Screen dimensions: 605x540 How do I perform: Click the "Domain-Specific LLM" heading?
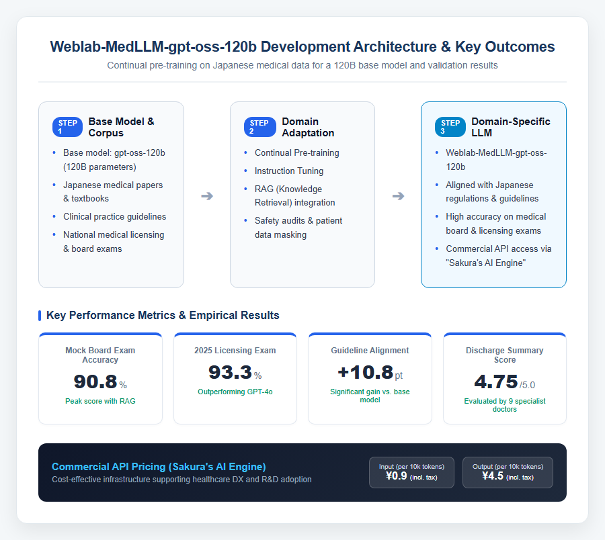point(510,127)
